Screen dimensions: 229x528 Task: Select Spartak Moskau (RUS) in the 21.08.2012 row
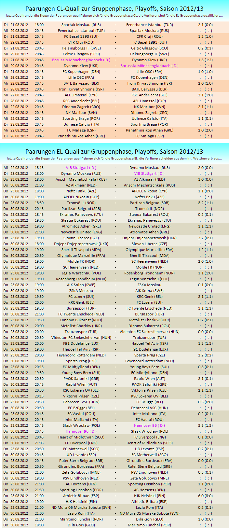click(x=81, y=25)
